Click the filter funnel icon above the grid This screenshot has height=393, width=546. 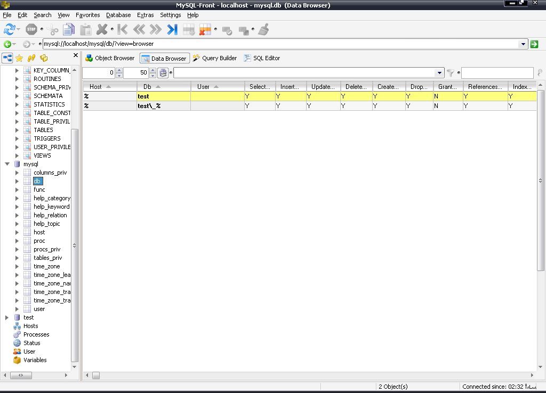[x=449, y=72]
